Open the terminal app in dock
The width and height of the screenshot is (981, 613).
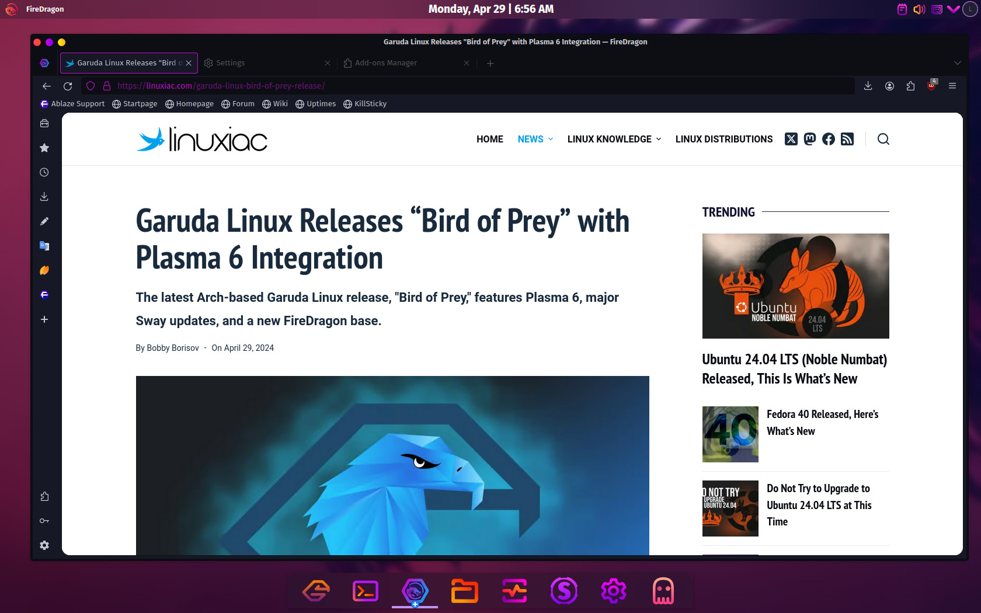366,591
